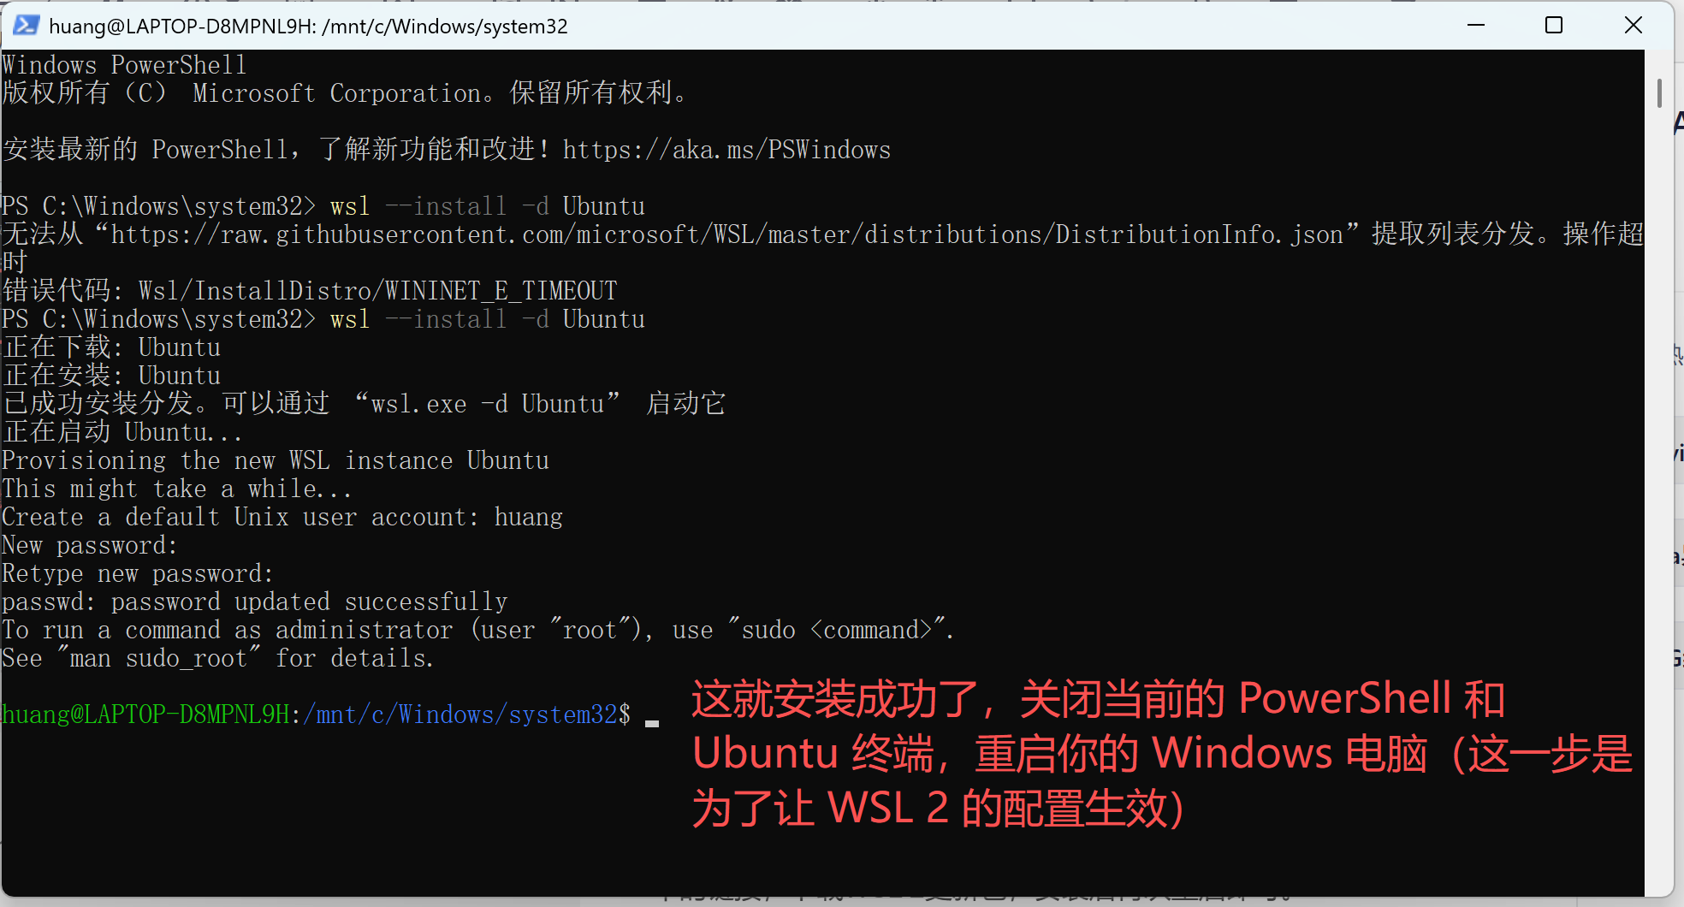1684x907 pixels.
Task: Maximize the terminal window
Action: pyautogui.click(x=1554, y=26)
